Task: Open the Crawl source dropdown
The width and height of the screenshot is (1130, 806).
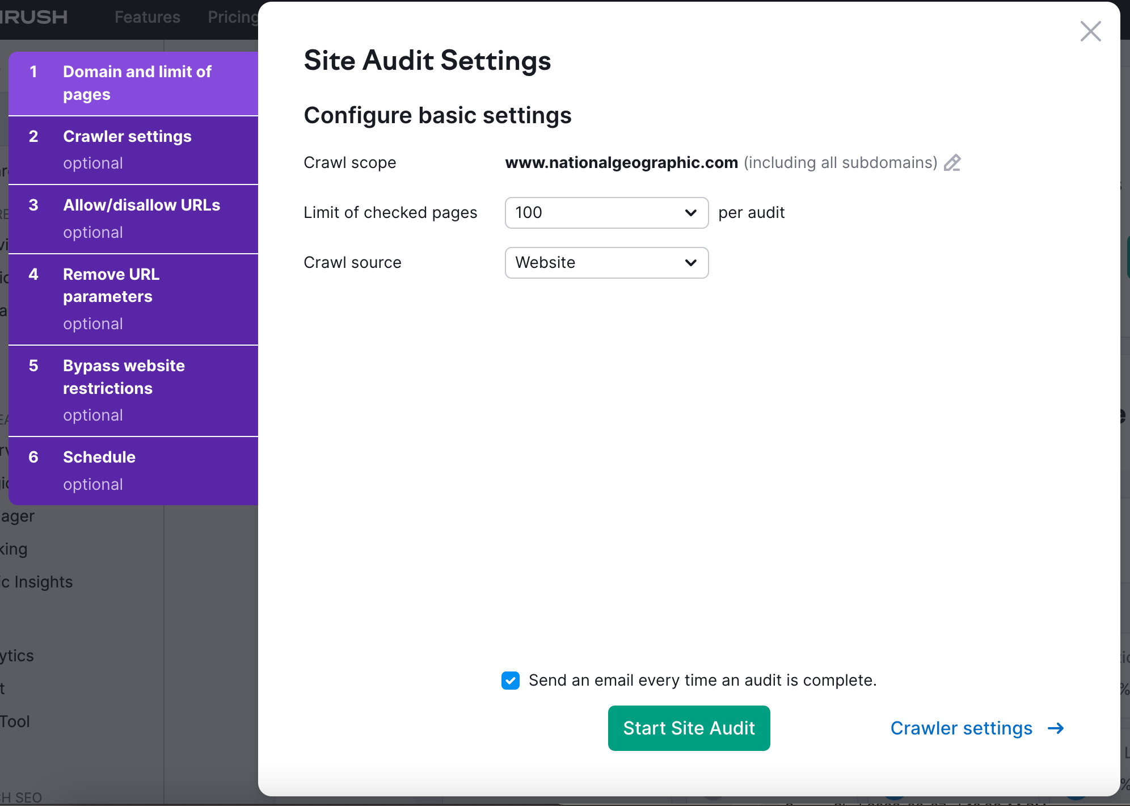Action: [x=606, y=263]
